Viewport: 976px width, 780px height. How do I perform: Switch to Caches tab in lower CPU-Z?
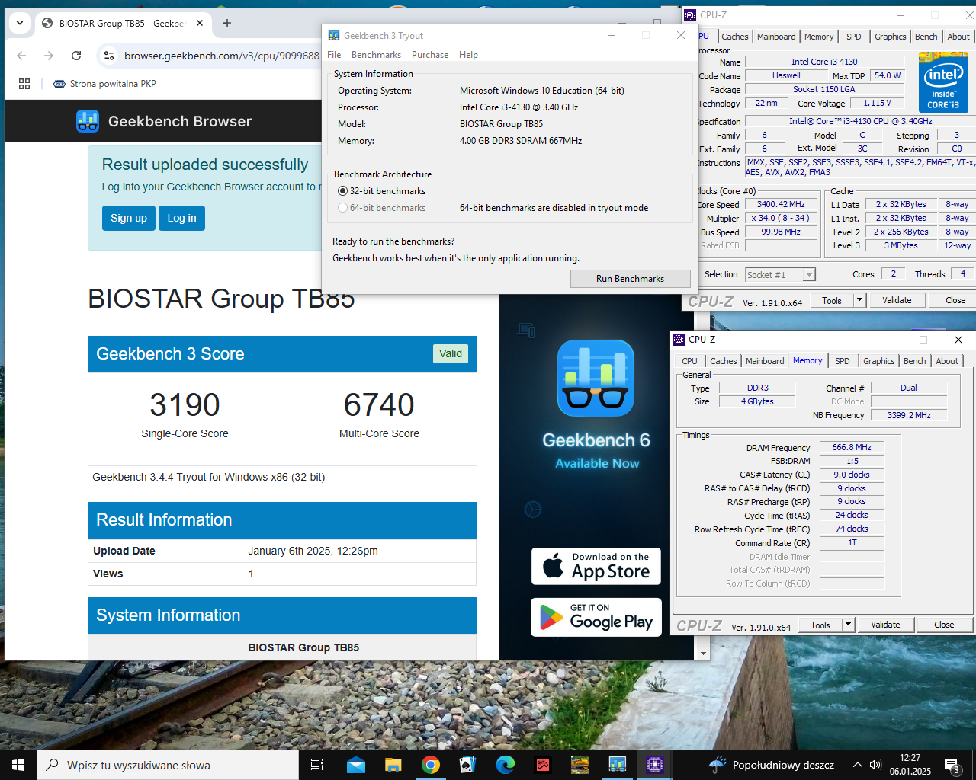pyautogui.click(x=723, y=361)
